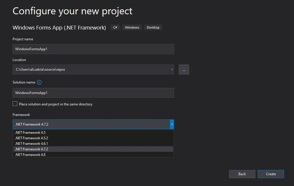This screenshot has width=294, height=186.
Task: Click the C# language tag
Action: 115,27
